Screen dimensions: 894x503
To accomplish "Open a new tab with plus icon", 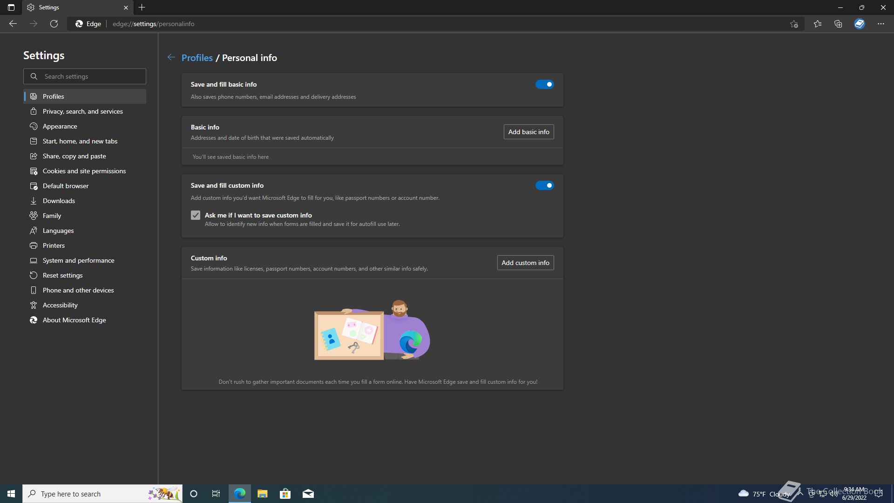I will pos(142,7).
